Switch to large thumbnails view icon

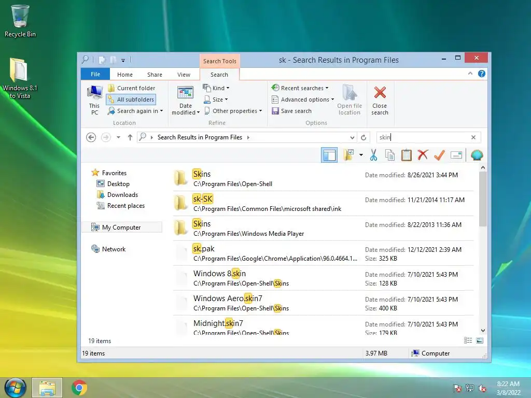(480, 340)
